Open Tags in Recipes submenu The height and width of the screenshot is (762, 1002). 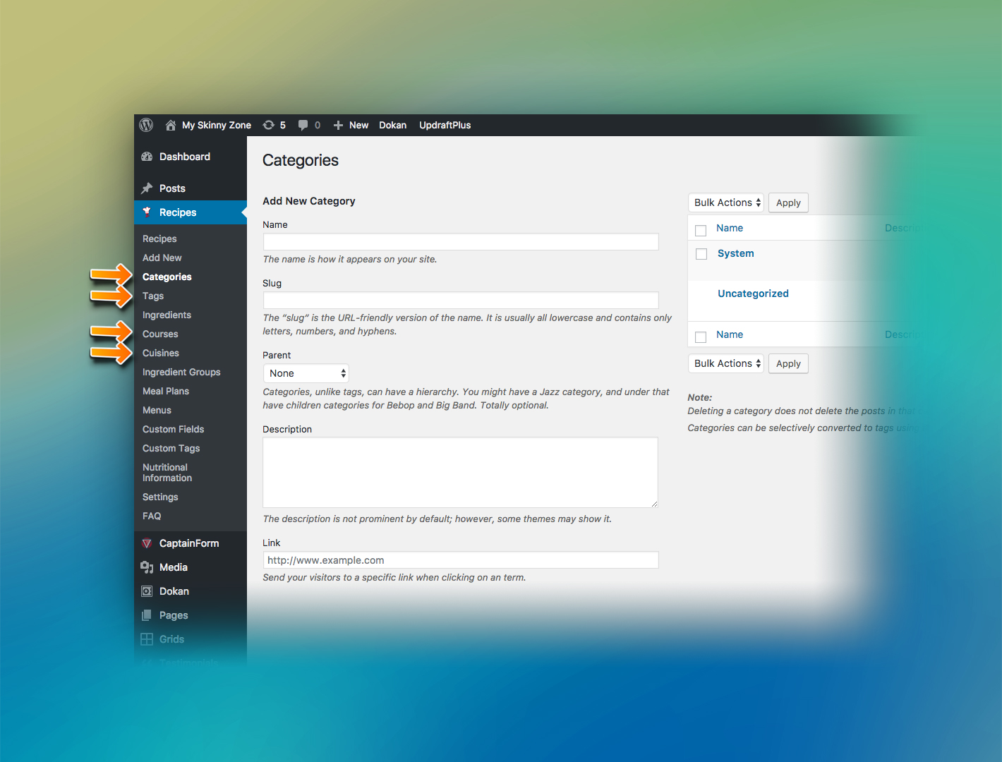coord(153,296)
